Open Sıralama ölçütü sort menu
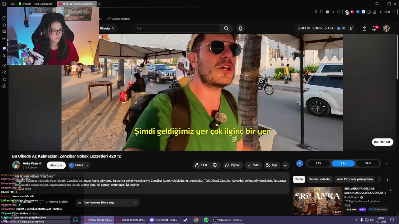This screenshot has width=399, height=224. click(x=54, y=202)
